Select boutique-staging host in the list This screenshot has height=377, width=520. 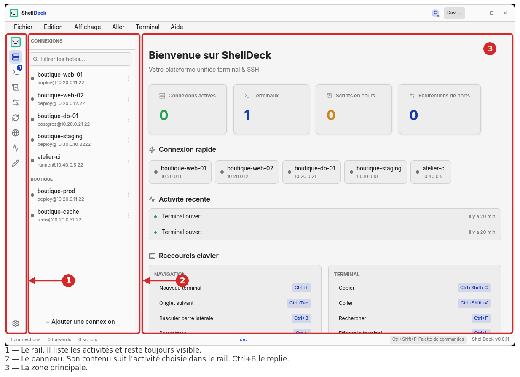point(80,140)
